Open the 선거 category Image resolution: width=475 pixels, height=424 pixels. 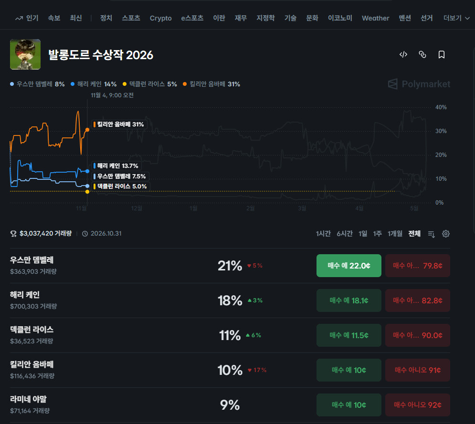[426, 18]
